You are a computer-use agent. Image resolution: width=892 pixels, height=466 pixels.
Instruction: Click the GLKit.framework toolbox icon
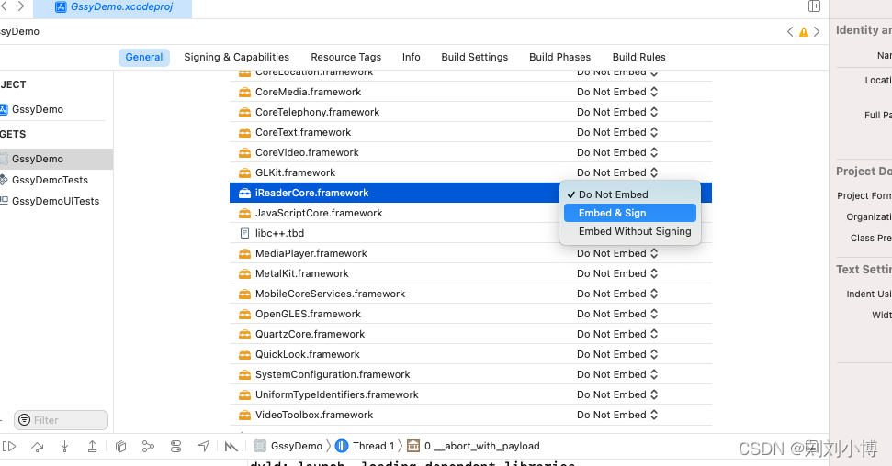(x=244, y=172)
